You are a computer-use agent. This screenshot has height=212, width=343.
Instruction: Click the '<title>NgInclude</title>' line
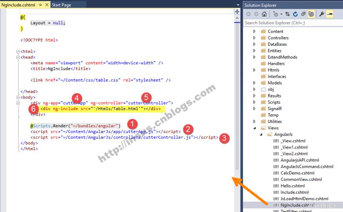(x=61, y=68)
